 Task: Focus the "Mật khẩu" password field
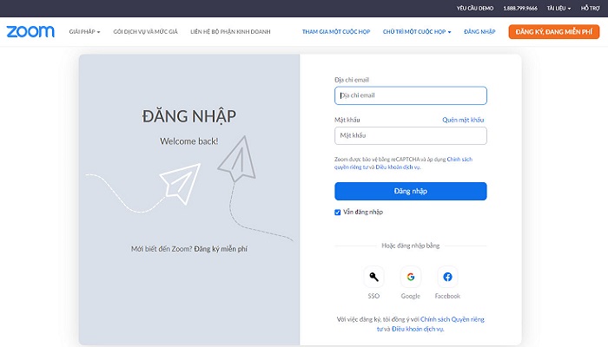point(411,136)
